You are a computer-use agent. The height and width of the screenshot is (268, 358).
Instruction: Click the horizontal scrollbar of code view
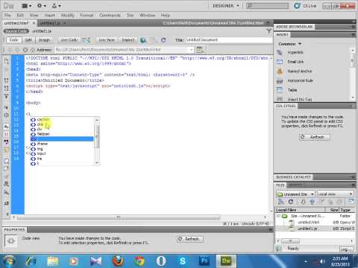(x=119, y=217)
